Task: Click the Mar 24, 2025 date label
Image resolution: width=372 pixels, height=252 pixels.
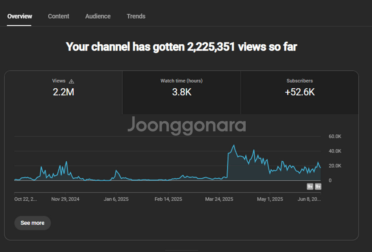Action: tap(219, 199)
